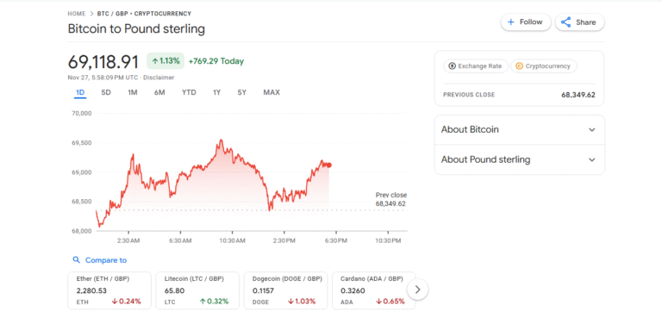Expand the About Pound sterling section

[519, 159]
